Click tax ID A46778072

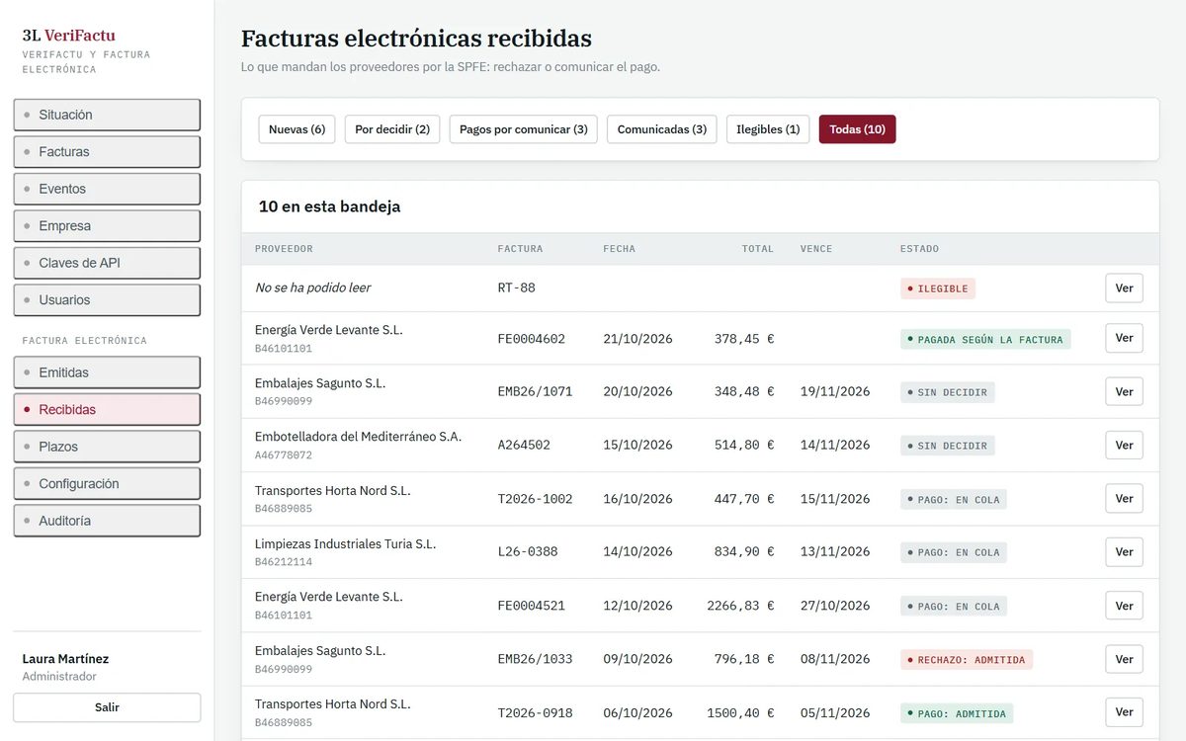(x=284, y=455)
